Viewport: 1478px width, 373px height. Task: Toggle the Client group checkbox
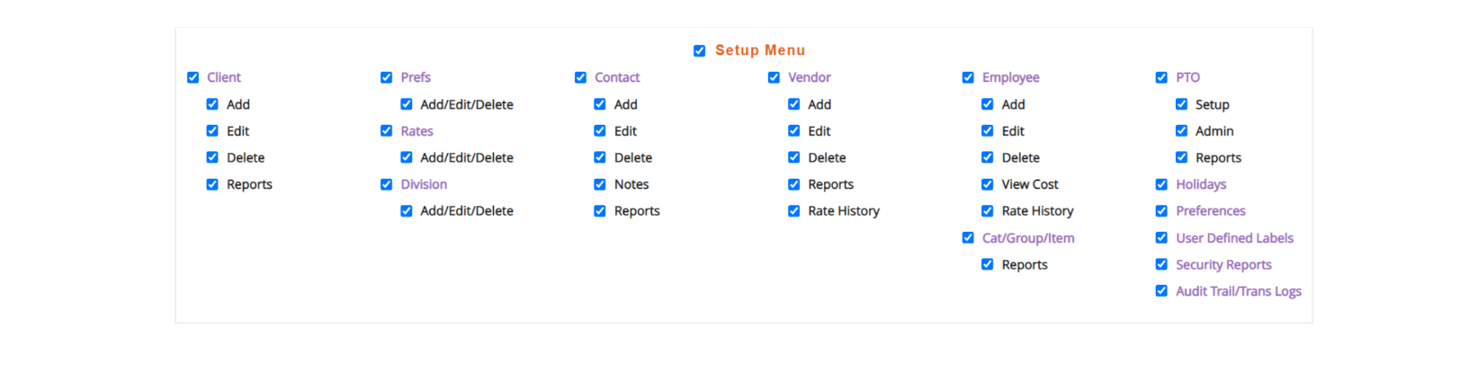coord(193,77)
